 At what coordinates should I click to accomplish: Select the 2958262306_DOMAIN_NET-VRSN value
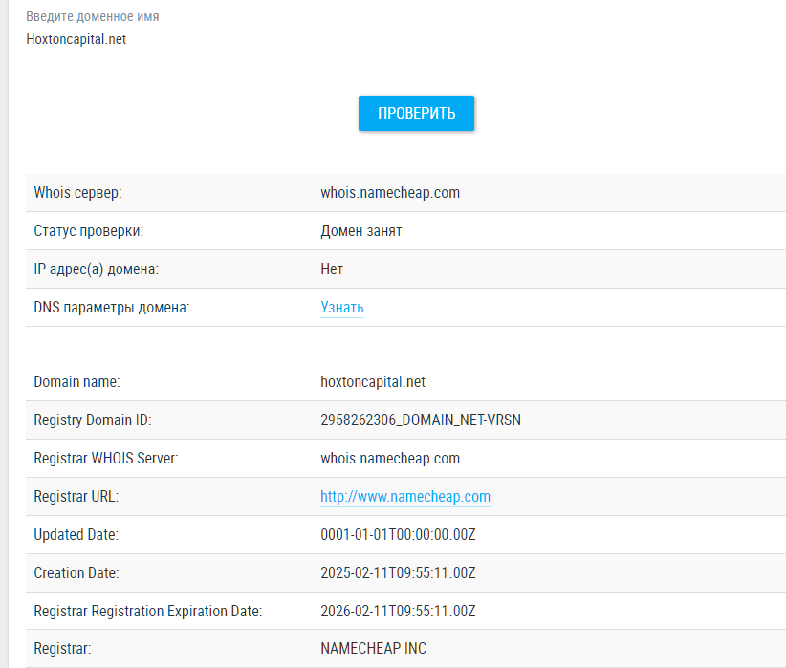tap(421, 420)
